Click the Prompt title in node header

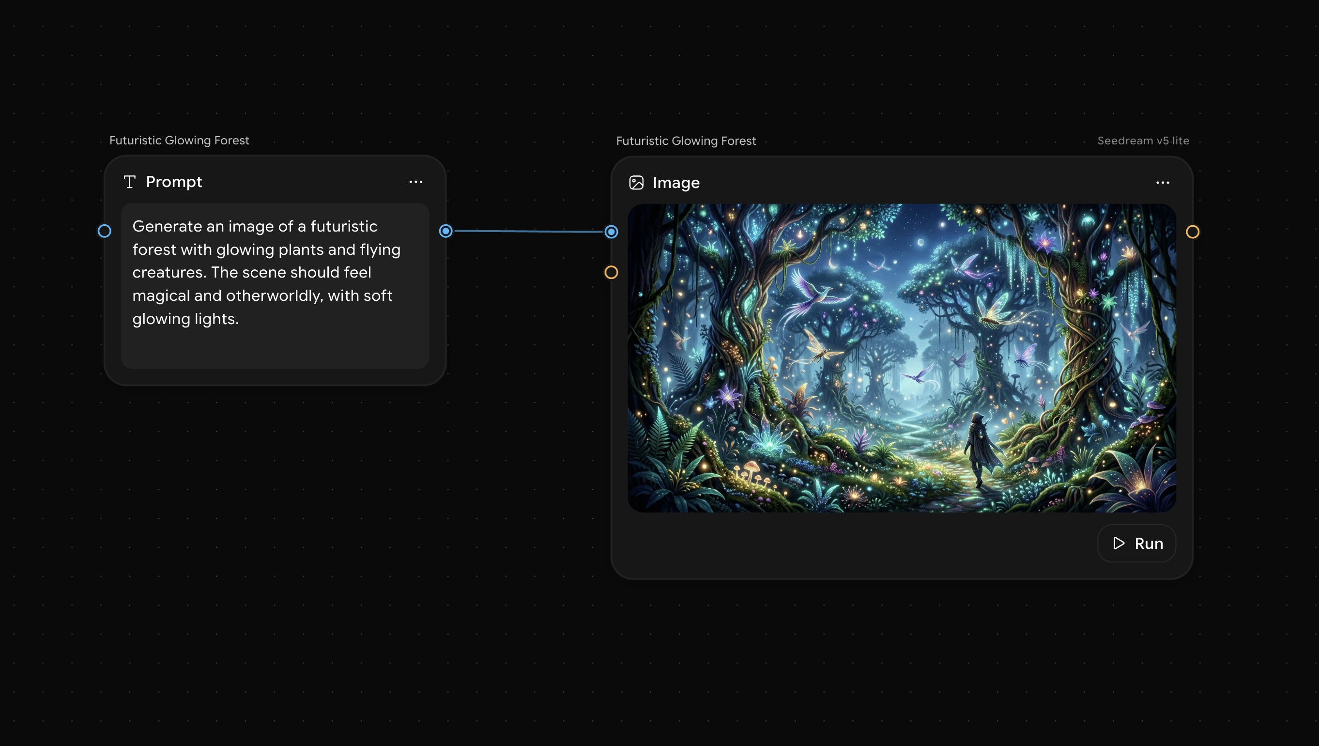tap(173, 182)
